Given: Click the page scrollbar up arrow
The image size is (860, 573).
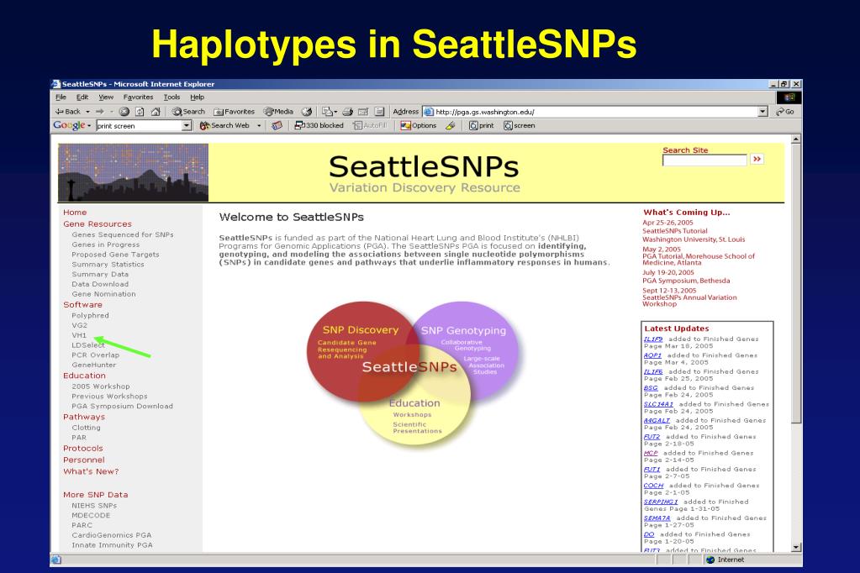Looking at the screenshot, I should click(796, 139).
